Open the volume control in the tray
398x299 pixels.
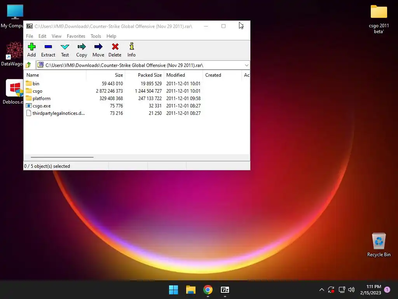pyautogui.click(x=351, y=290)
